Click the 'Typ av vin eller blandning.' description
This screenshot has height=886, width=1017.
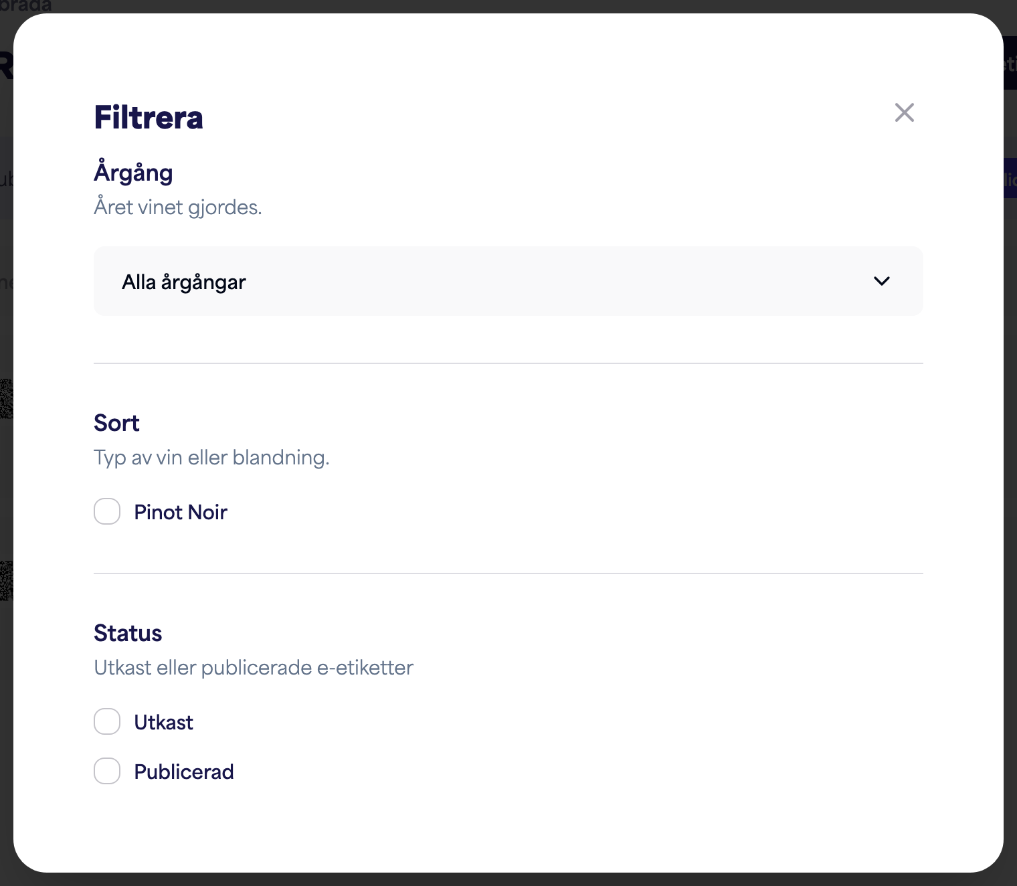(x=211, y=457)
